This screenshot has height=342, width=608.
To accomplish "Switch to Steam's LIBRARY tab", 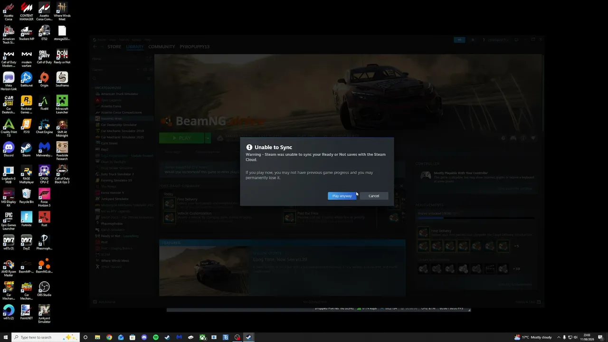I will coord(135,47).
